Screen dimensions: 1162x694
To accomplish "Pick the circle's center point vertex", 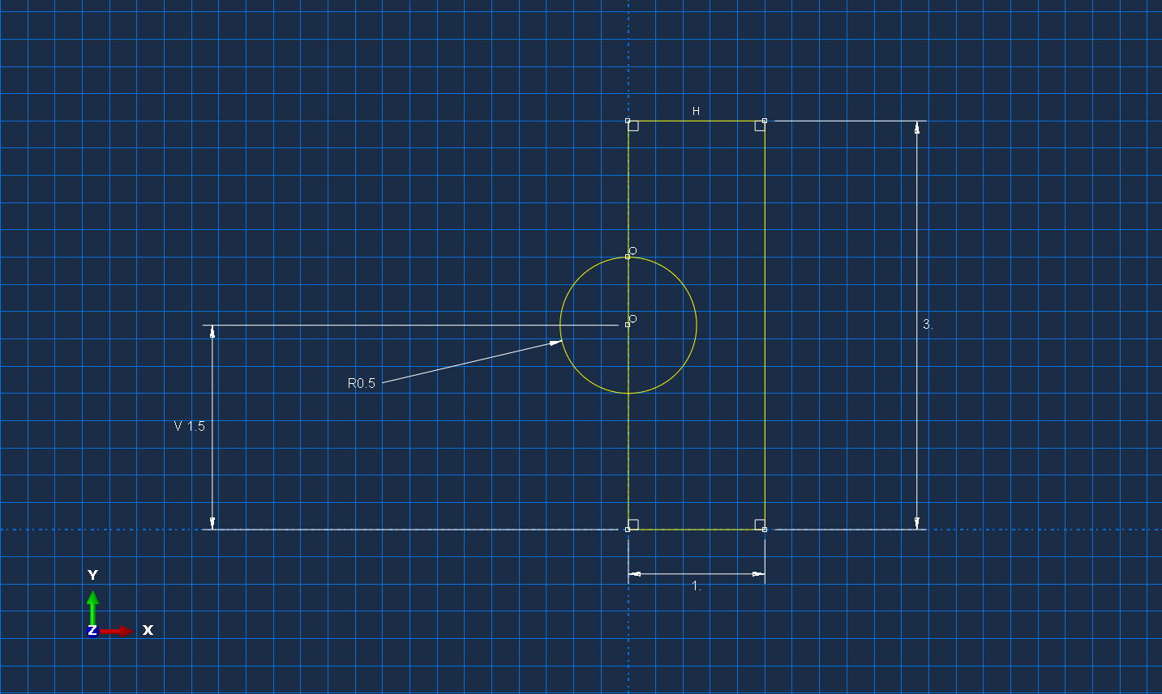I will (628, 325).
